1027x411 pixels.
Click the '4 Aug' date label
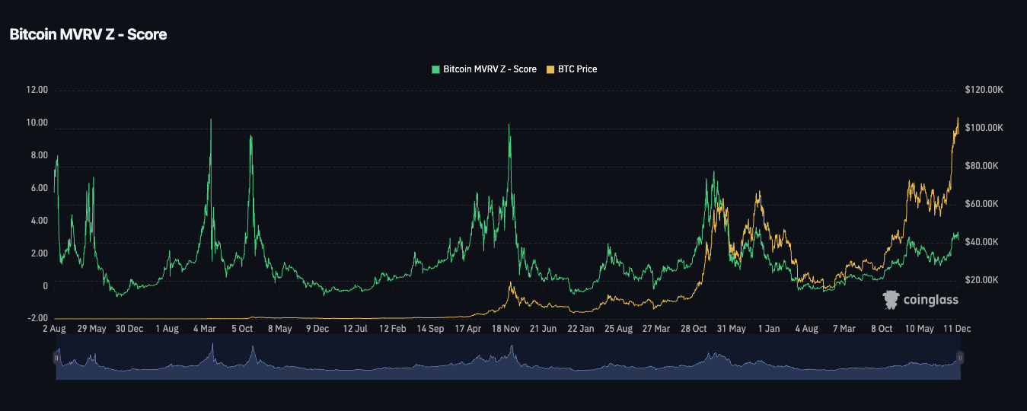[807, 329]
